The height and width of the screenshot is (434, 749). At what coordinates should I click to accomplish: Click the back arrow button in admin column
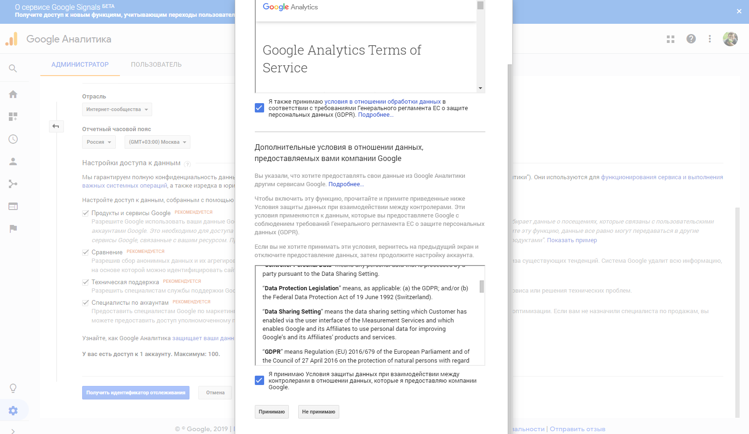click(x=56, y=126)
